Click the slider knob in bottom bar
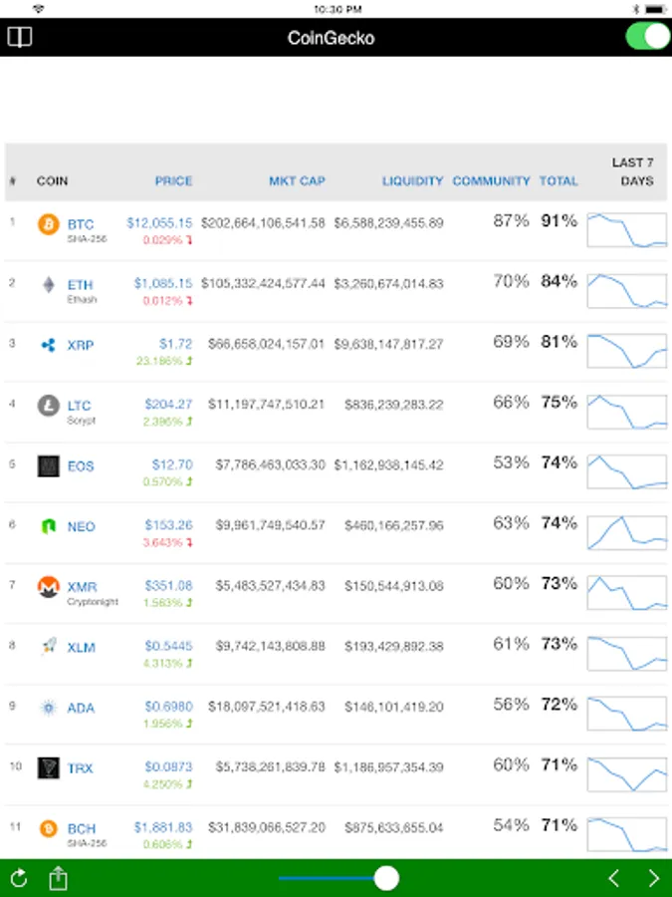672x897 pixels. [x=386, y=878]
